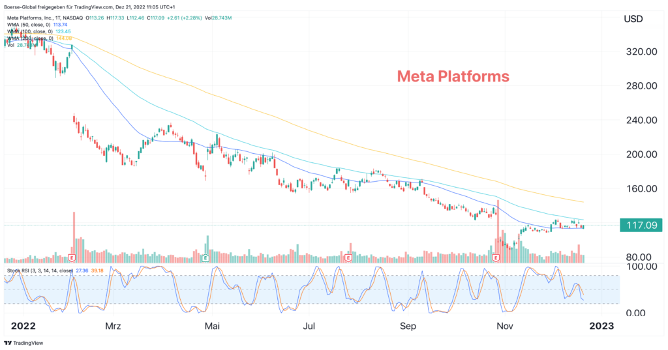
Task: Select the Meta Platforms, Inc., 1T, NASDAQ legend title
Action: [x=45, y=18]
